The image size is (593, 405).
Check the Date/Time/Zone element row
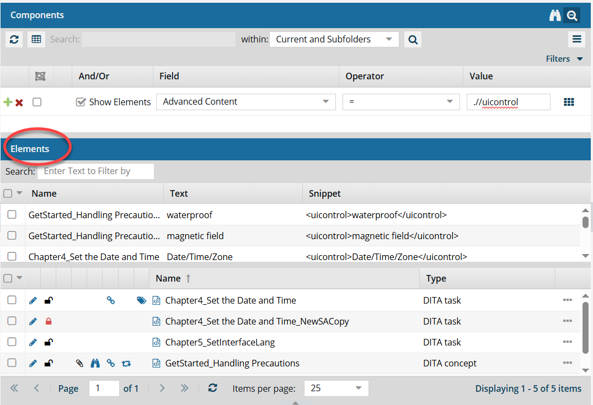(12, 256)
